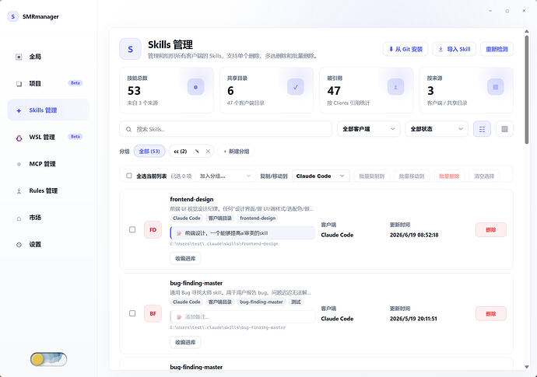The height and width of the screenshot is (377, 537).
Task: Go to WSL 管理 page
Action: pos(48,137)
